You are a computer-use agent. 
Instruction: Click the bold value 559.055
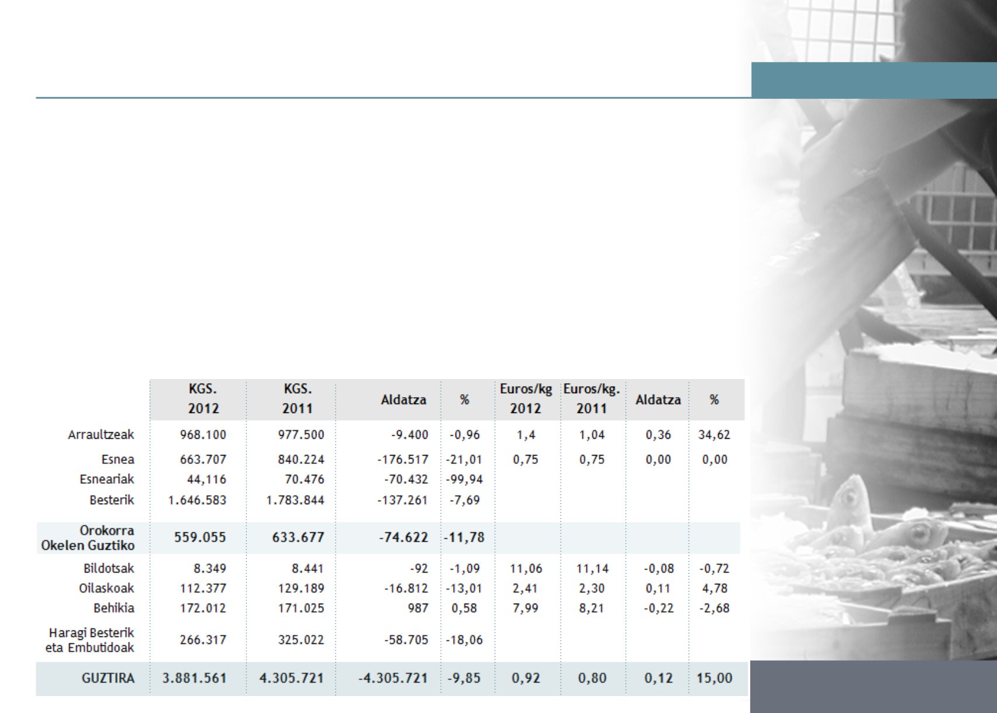click(x=200, y=537)
